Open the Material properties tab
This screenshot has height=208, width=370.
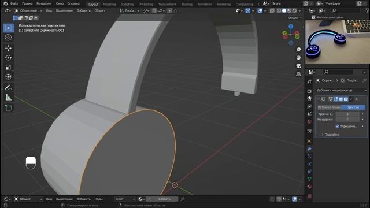coord(309,187)
